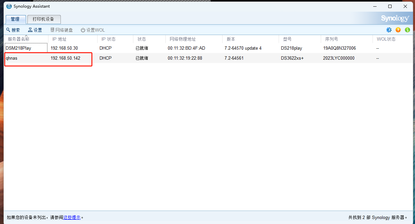The height and width of the screenshot is (224, 415).
Task: Click MAC address 00:11:32:19:22:88
Action: [185, 58]
